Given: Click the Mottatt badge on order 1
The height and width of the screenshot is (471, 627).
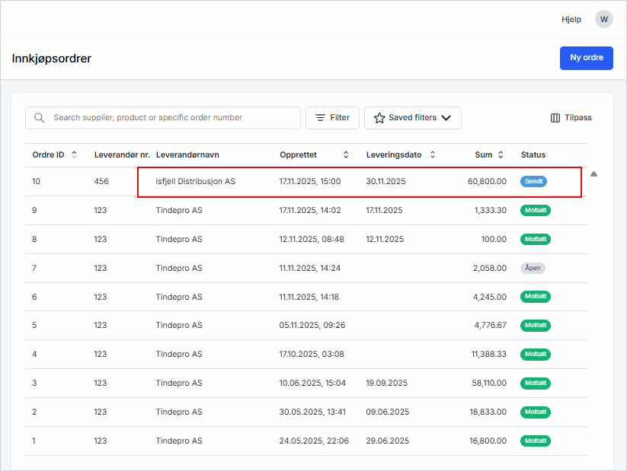Looking at the screenshot, I should [535, 441].
